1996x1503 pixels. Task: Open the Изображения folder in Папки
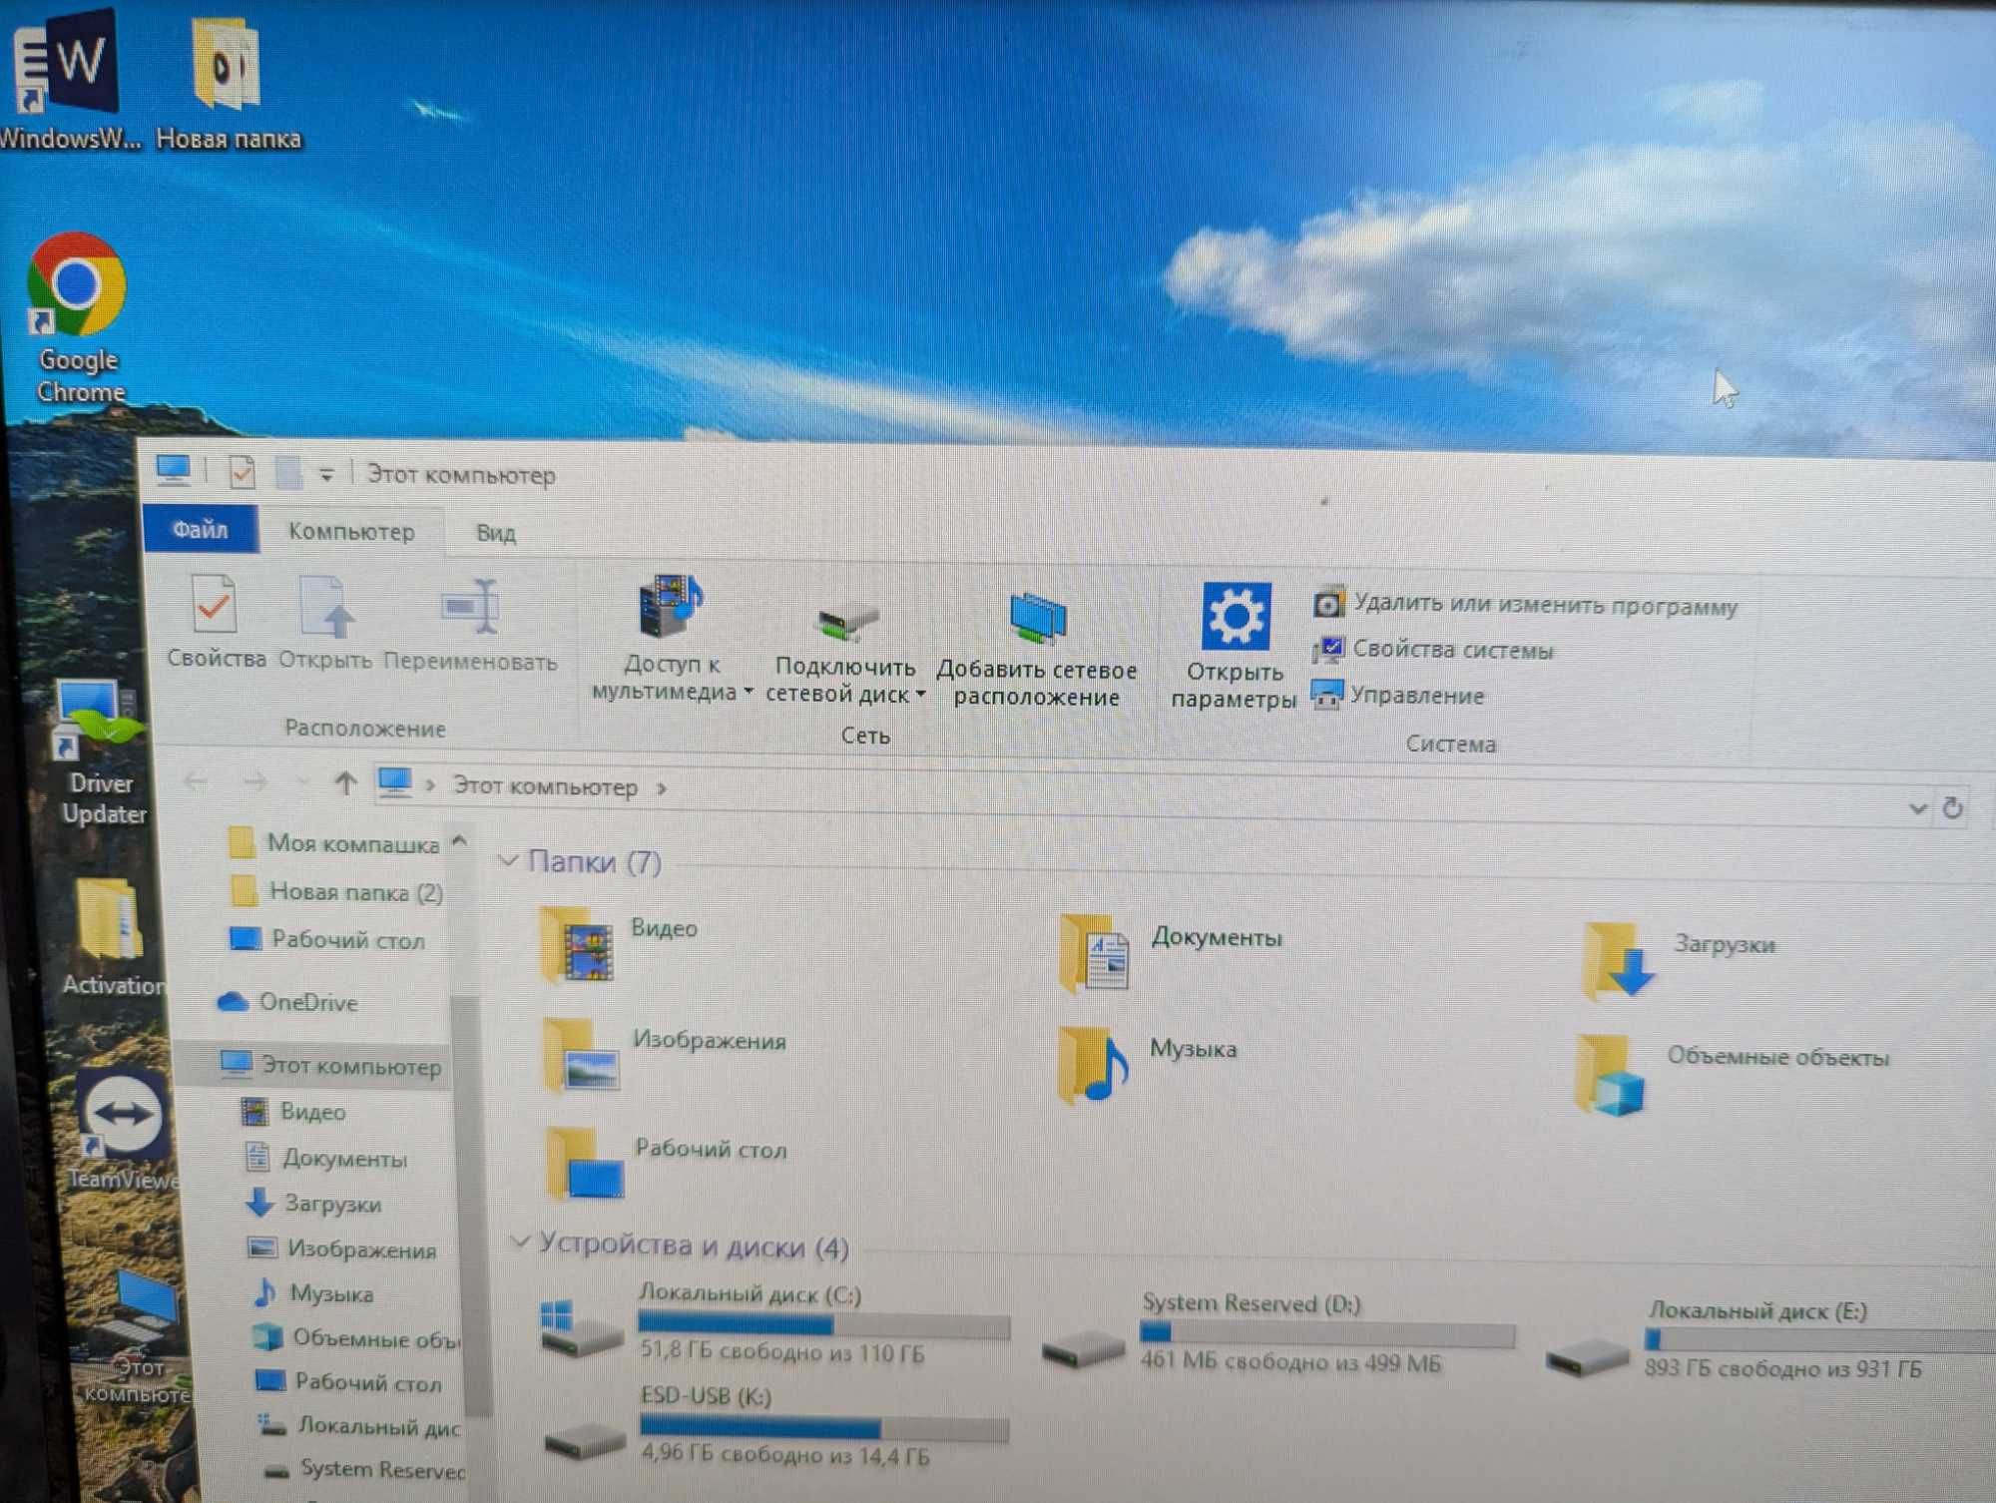[663, 1054]
